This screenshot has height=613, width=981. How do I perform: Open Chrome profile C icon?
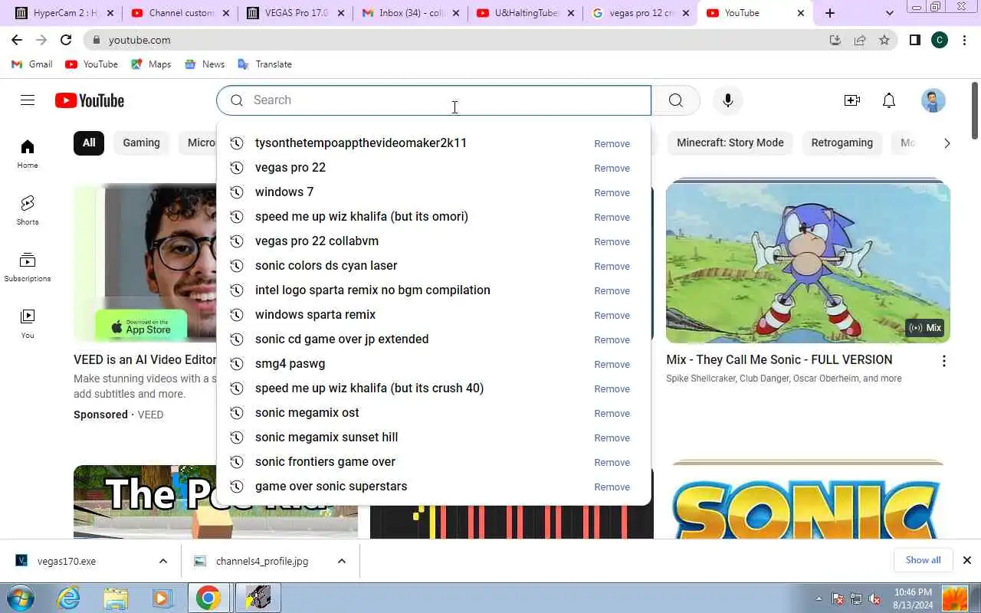coord(940,40)
